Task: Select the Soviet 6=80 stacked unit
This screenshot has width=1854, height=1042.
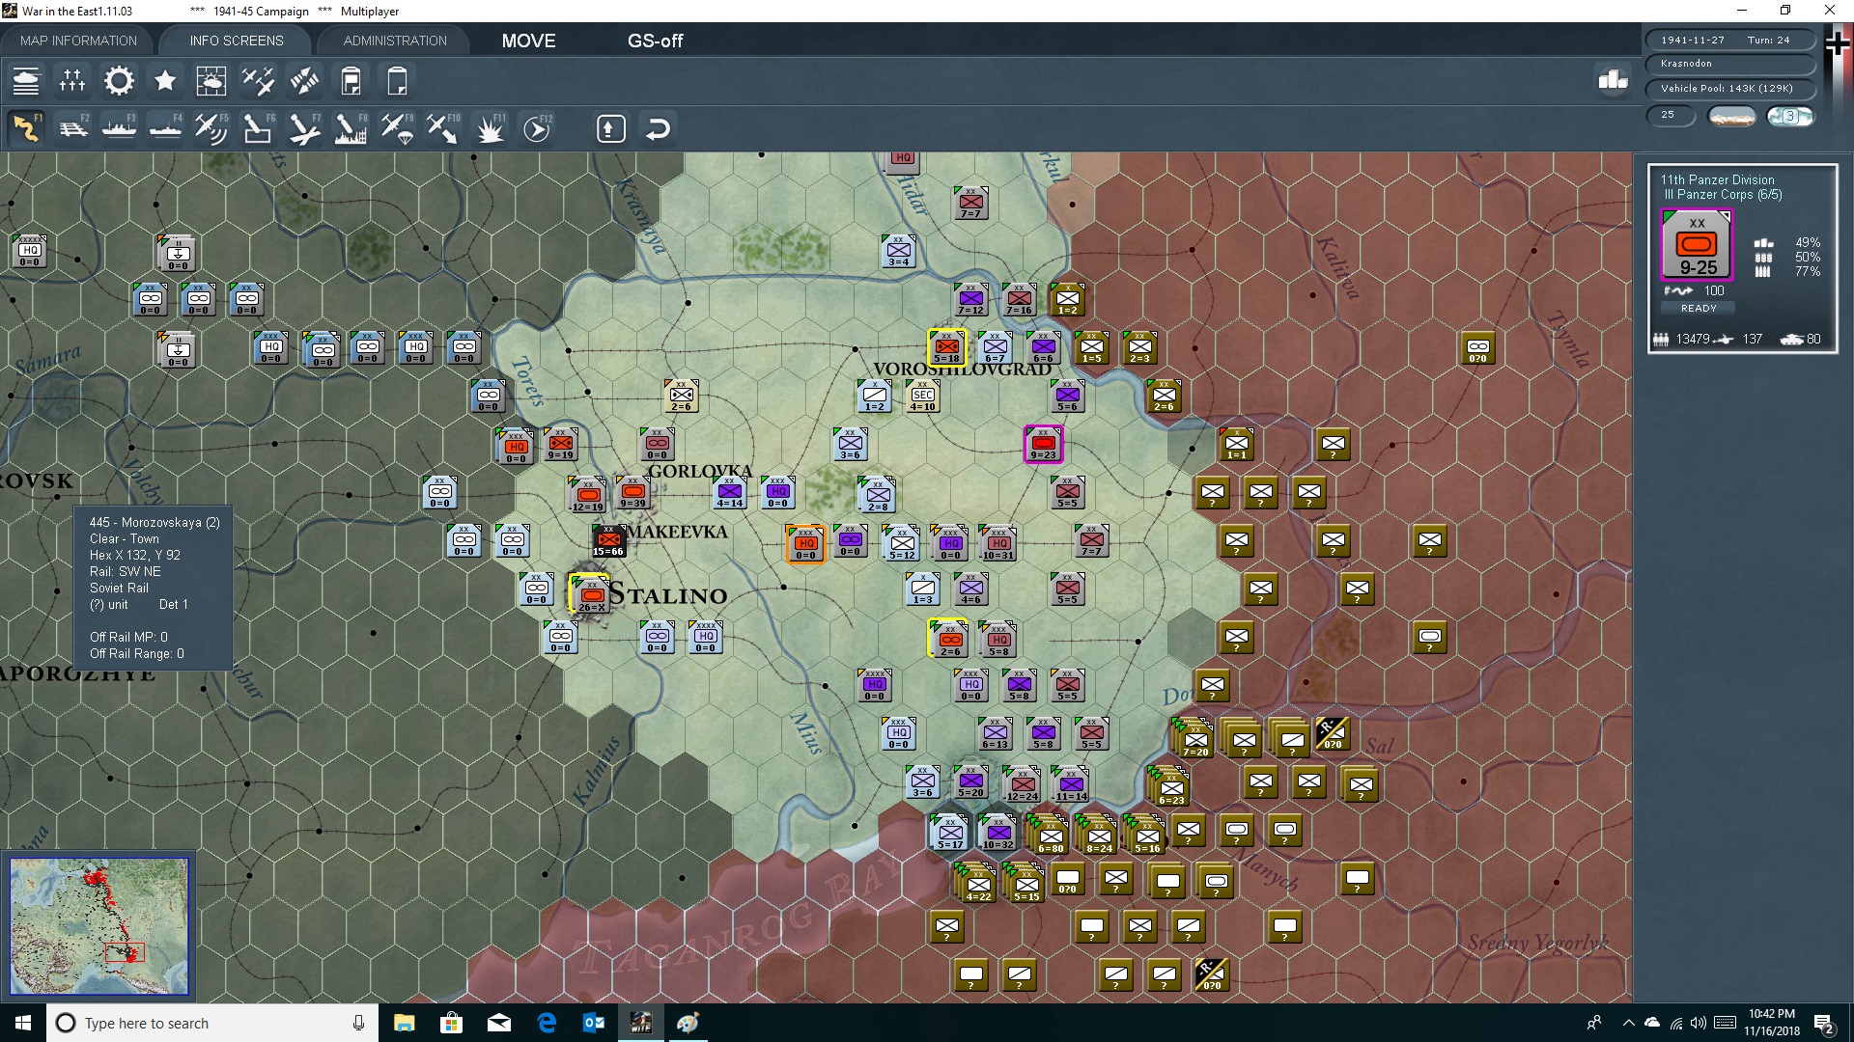Action: point(1051,836)
